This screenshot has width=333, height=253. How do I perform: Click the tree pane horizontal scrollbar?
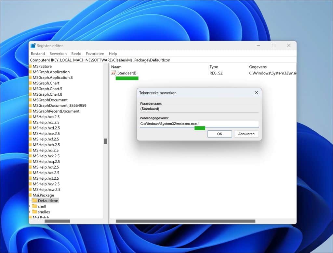click(57, 221)
